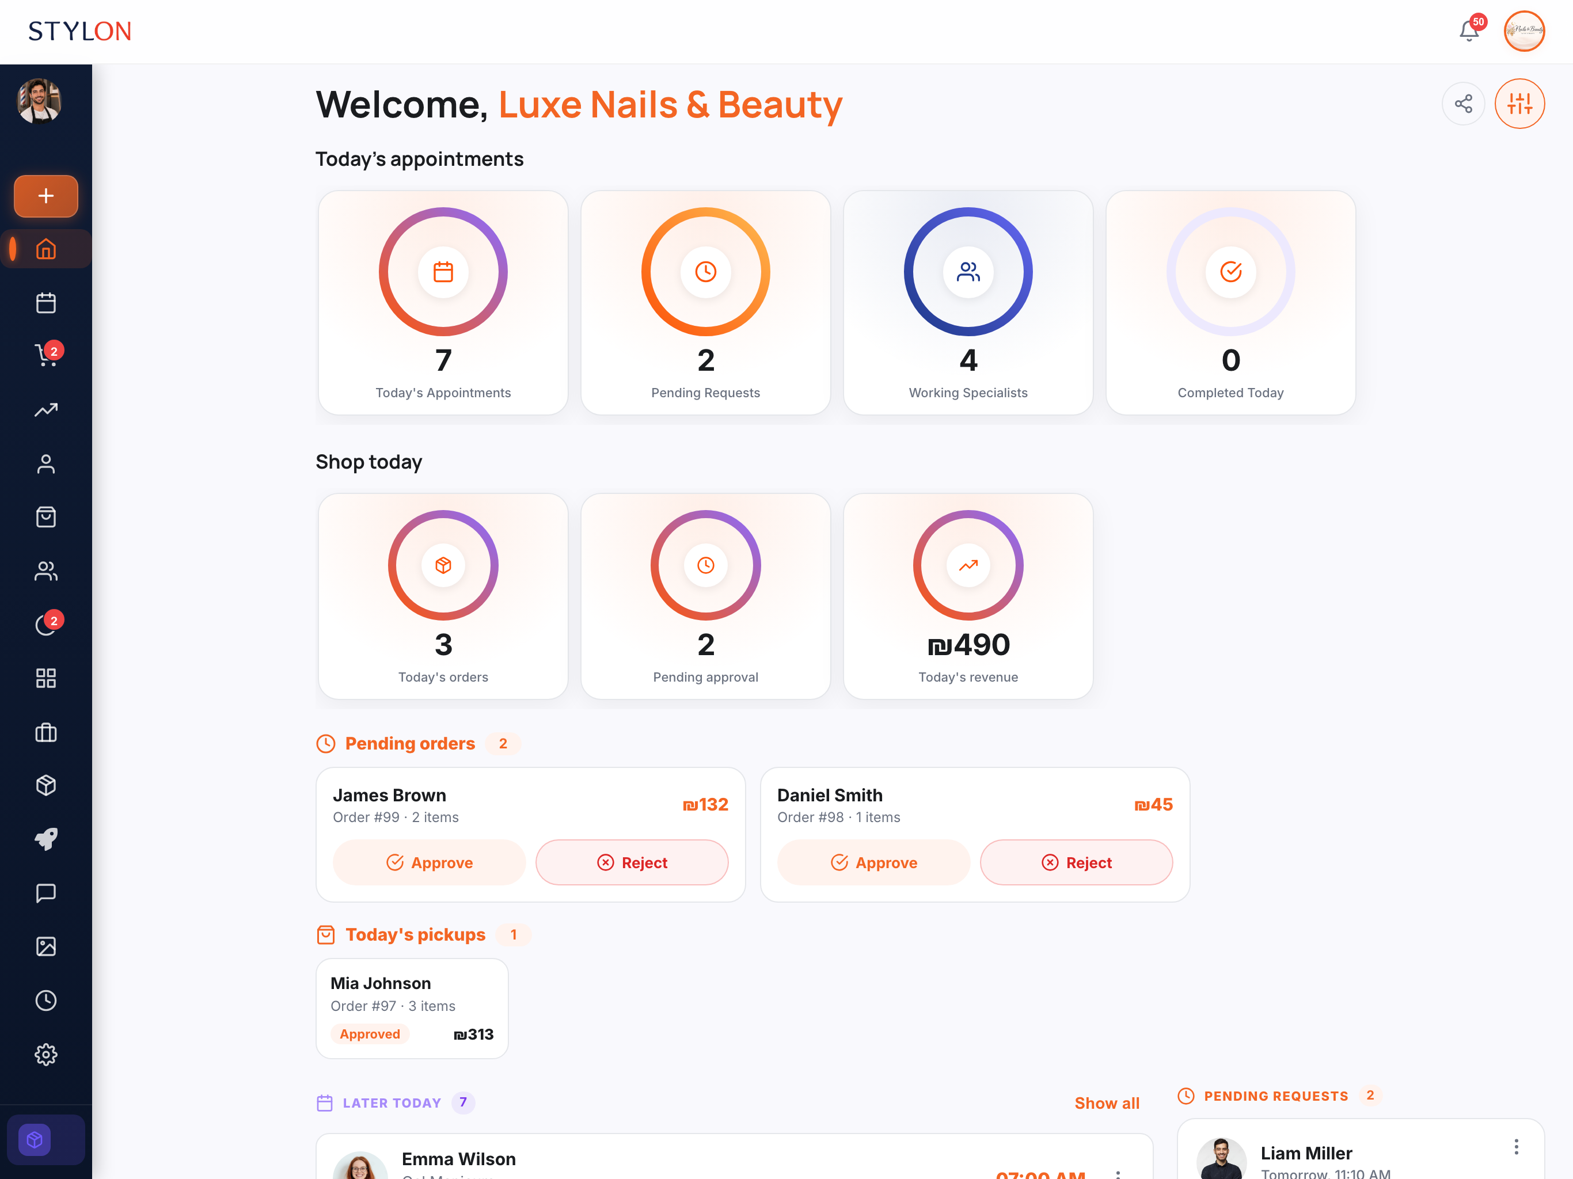Open the calendar sidebar icon

pos(46,303)
